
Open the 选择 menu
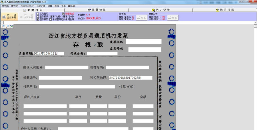(57, 6)
